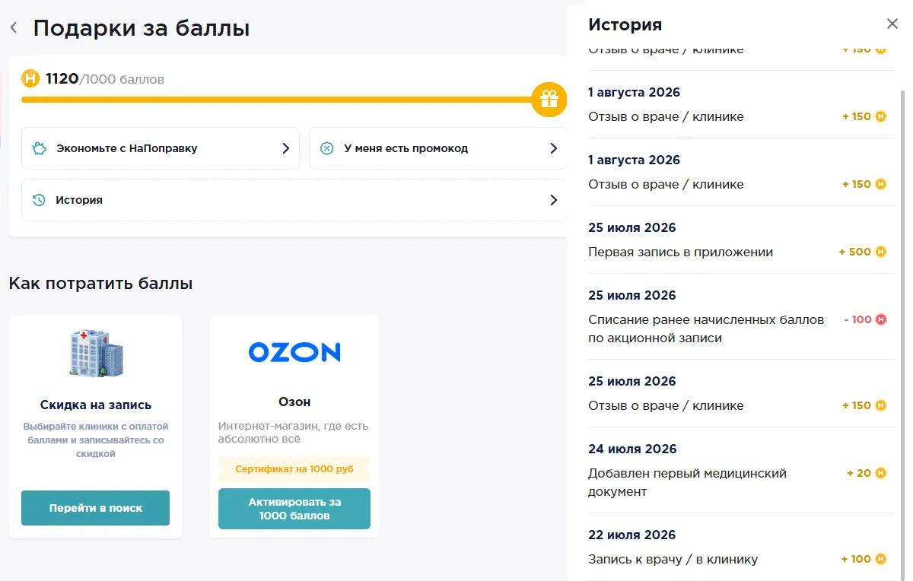The width and height of the screenshot is (913, 581).
Task: Click the OZON logo on the gift card
Action: [294, 351]
